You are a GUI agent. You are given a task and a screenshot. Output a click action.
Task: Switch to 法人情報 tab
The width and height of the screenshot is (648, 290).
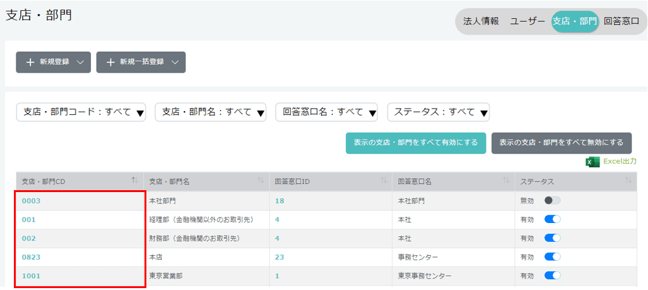click(481, 21)
